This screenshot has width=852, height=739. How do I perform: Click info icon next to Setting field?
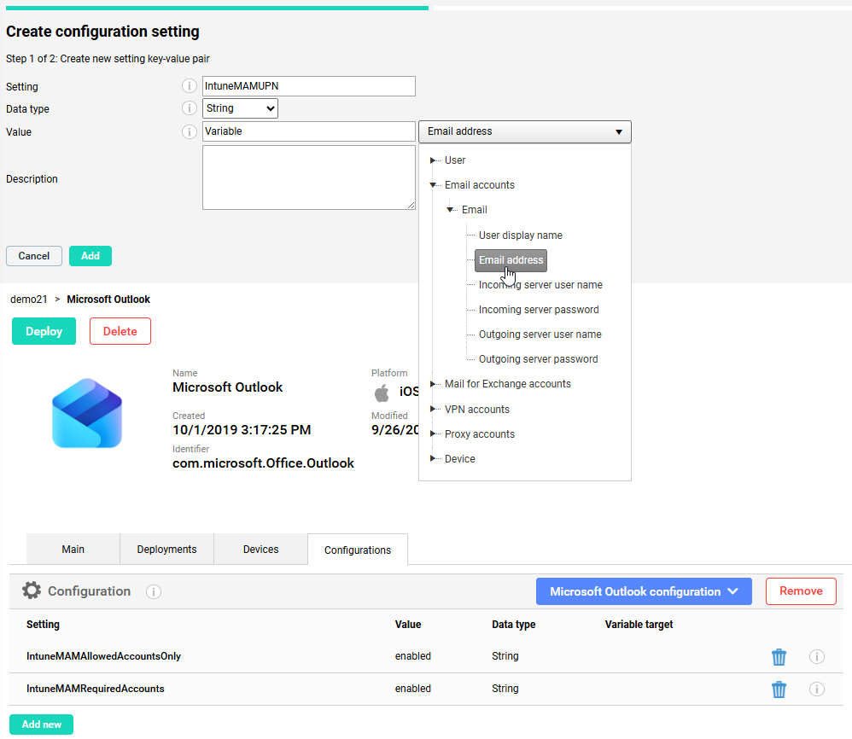pos(189,86)
